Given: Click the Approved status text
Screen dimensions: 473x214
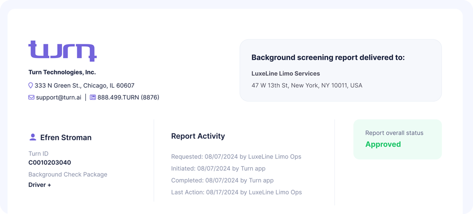Looking at the screenshot, I should click(383, 144).
